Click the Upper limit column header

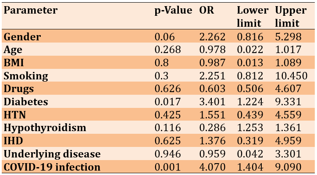[x=291, y=17]
